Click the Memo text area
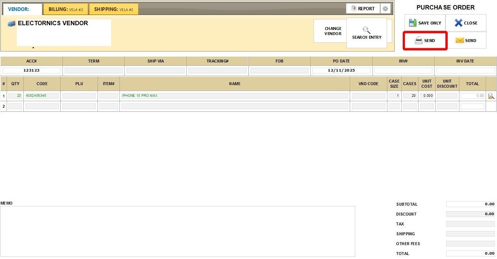This screenshot has width=497, height=259. tap(178, 231)
